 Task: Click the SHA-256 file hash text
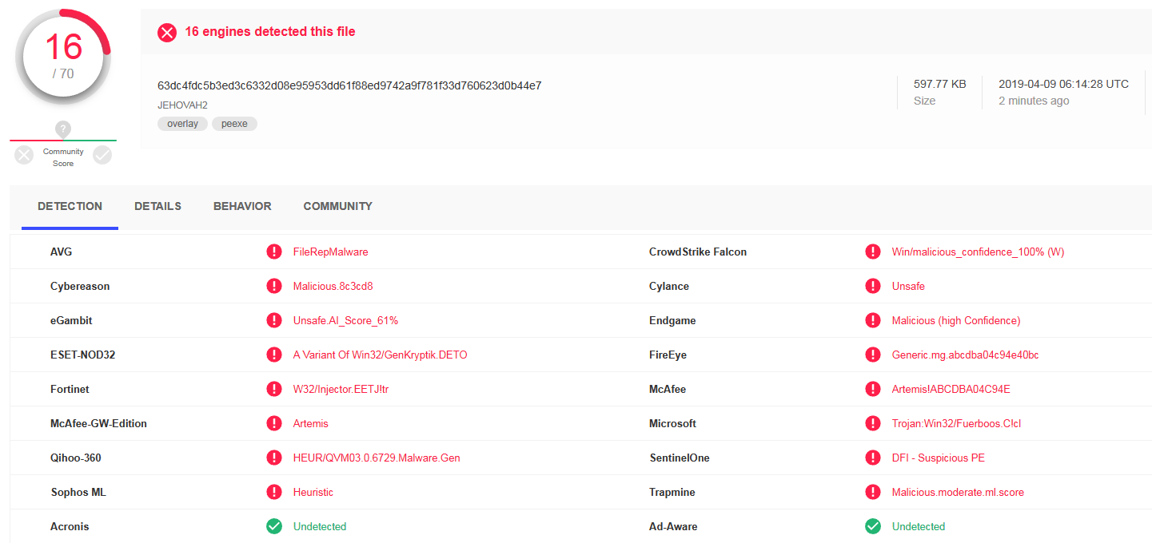[x=349, y=85]
